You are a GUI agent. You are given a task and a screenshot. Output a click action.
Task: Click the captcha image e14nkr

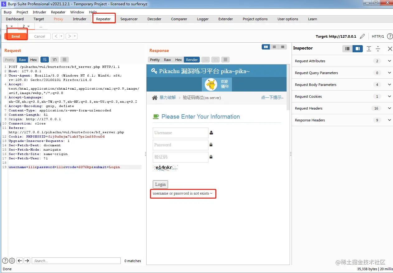165,168
